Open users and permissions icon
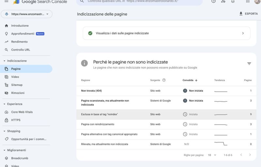261x167 pixels. pyautogui.click(x=223, y=1)
